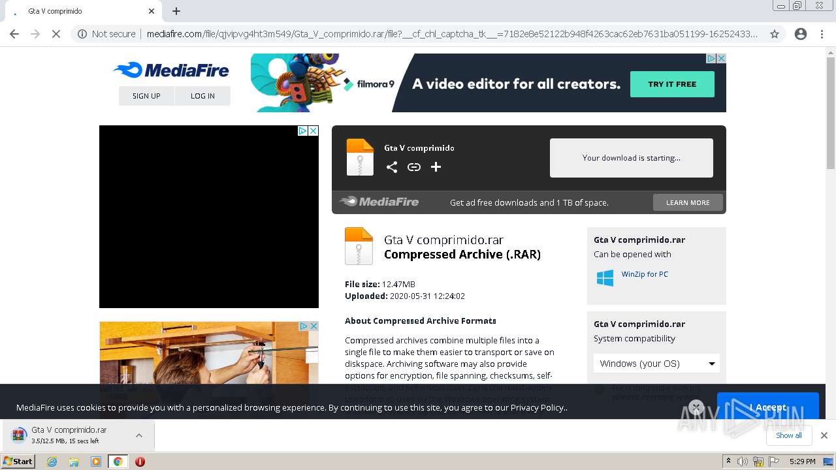Viewport: 836px width, 470px height.
Task: Stop loading the page
Action: (56, 34)
